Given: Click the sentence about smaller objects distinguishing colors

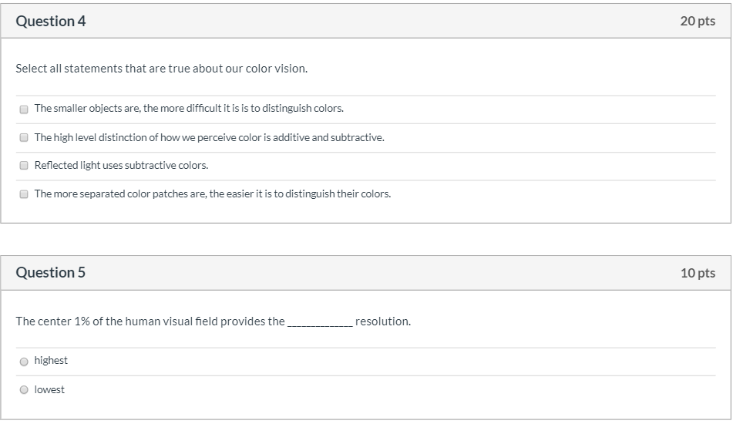Looking at the screenshot, I should 189,109.
